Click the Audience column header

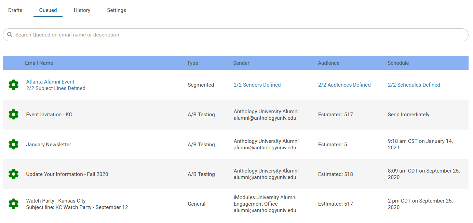328,63
